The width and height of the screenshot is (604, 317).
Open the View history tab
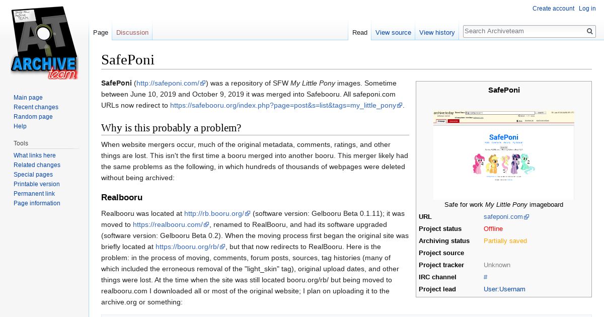(437, 32)
